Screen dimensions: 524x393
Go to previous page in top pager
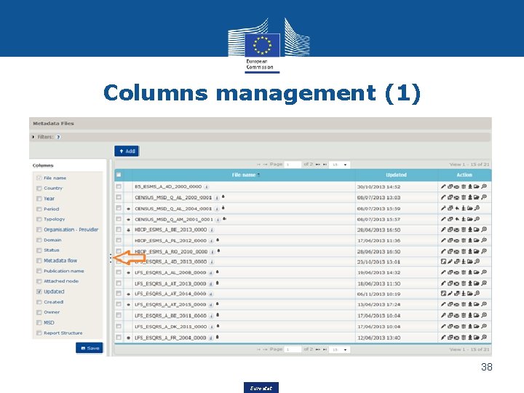click(x=265, y=164)
